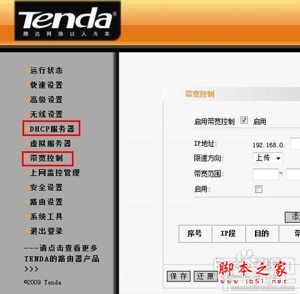Open 无线设置 page

(46, 114)
